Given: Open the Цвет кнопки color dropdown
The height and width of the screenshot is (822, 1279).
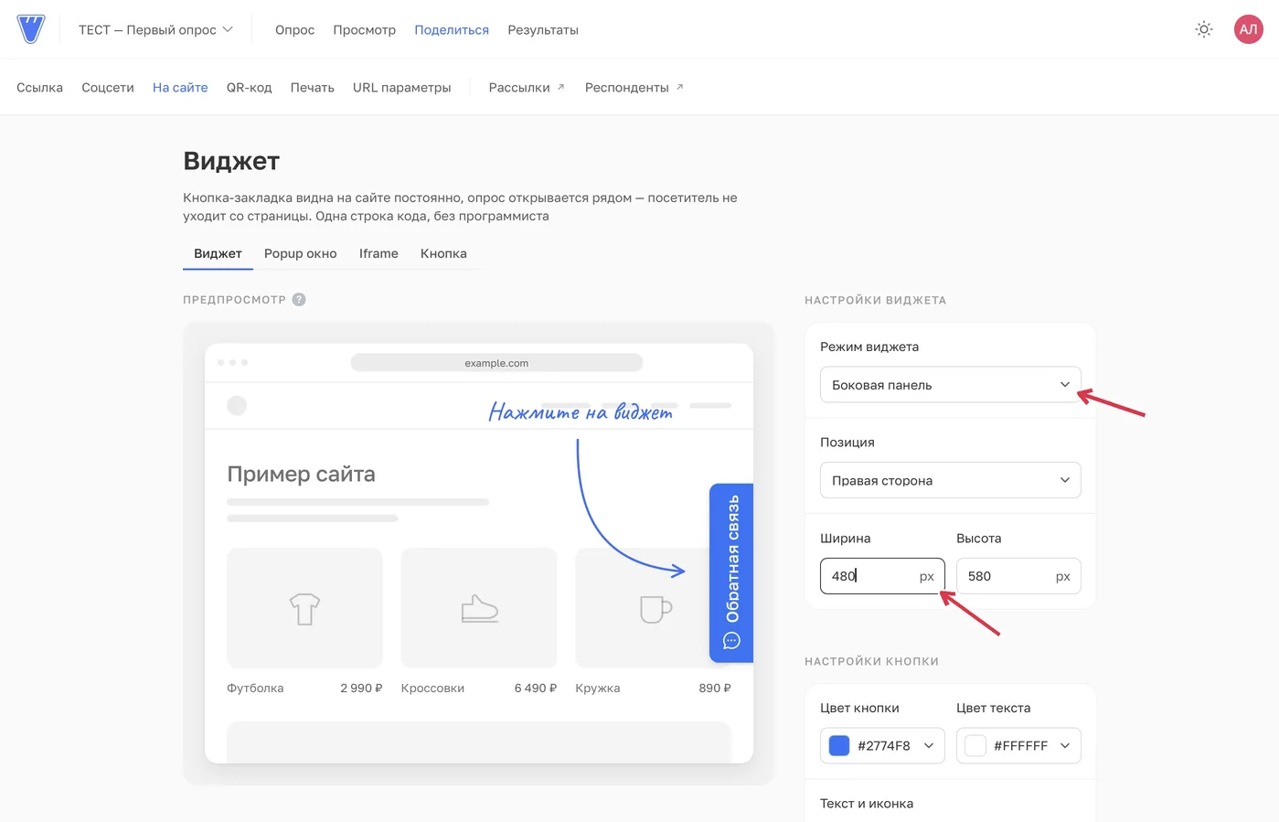Looking at the screenshot, I should click(882, 745).
